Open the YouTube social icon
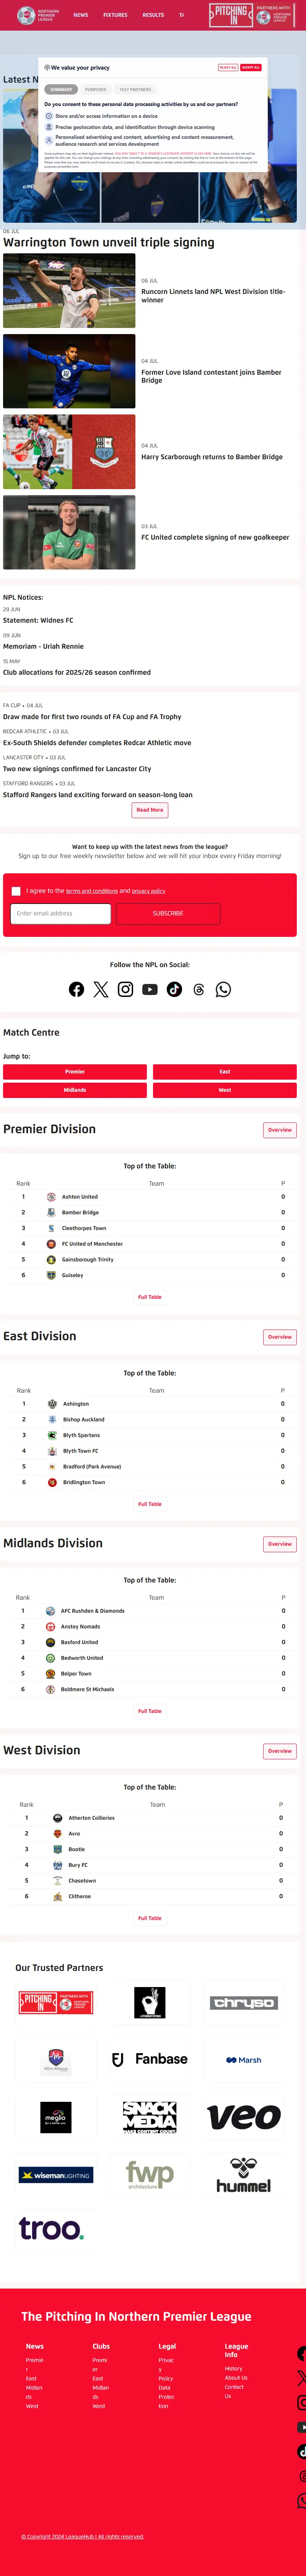The image size is (306, 2576). click(150, 989)
